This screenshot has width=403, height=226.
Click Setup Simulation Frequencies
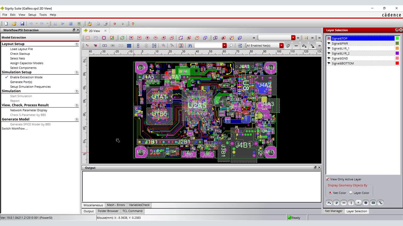coord(30,87)
